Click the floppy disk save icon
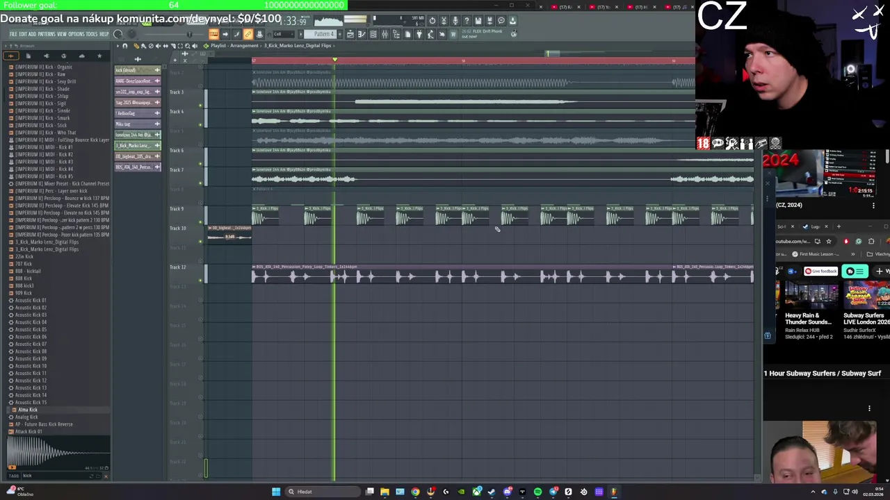Screen dimensions: 890x500 [478, 20]
